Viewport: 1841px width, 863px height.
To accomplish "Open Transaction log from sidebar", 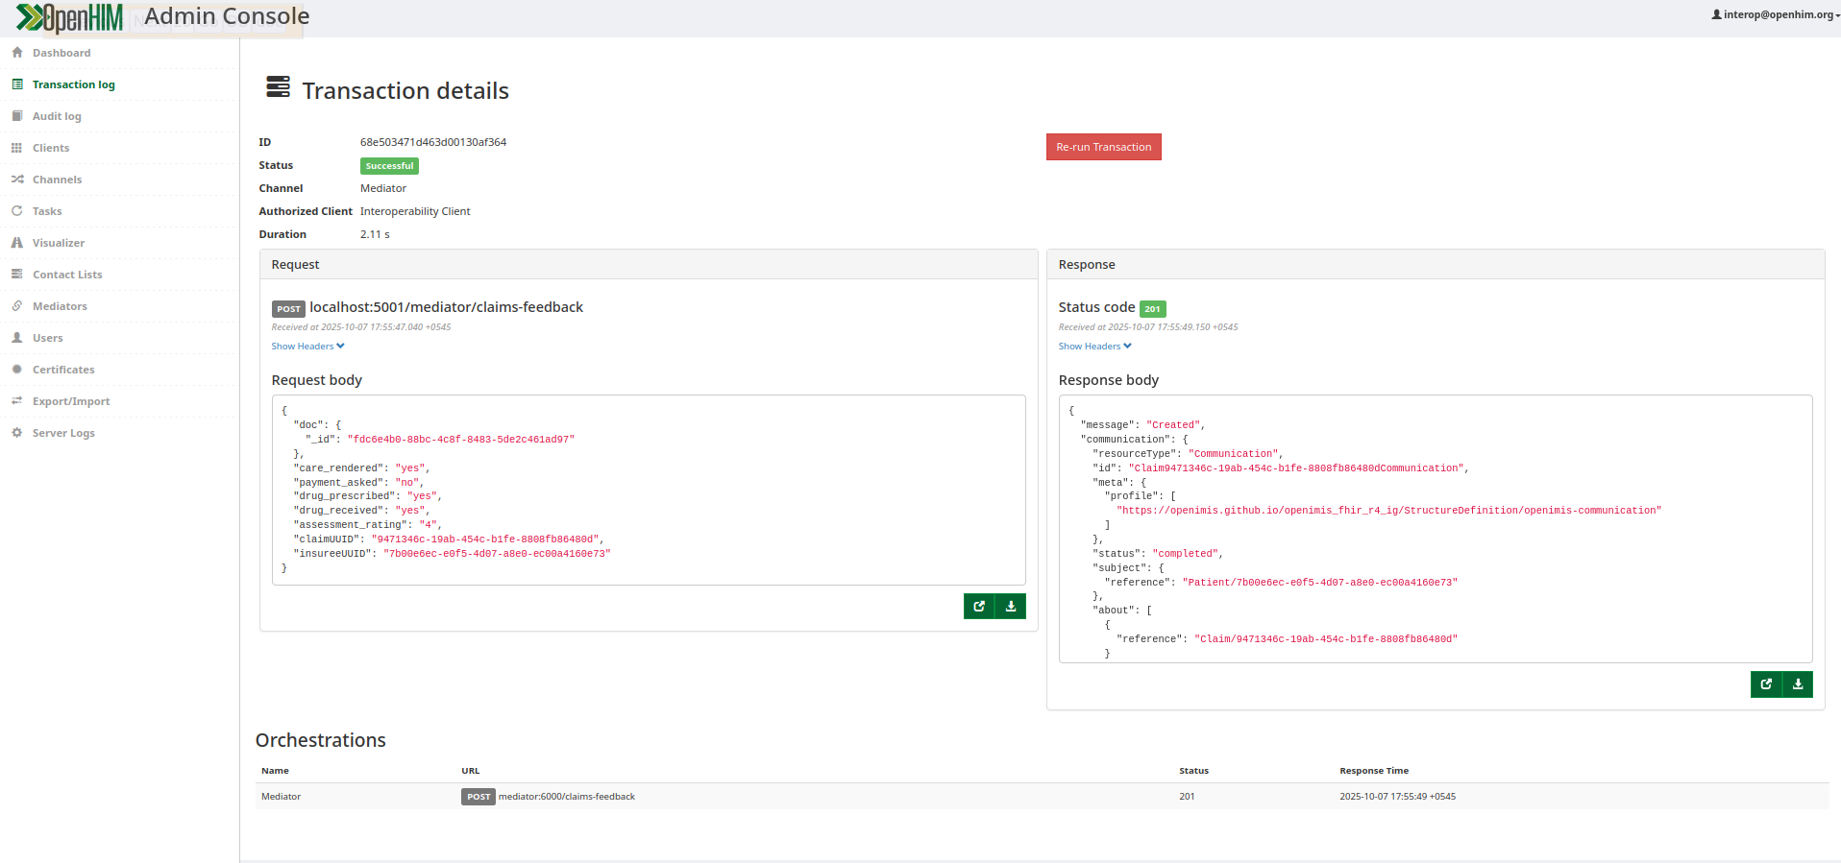I will coord(73,84).
